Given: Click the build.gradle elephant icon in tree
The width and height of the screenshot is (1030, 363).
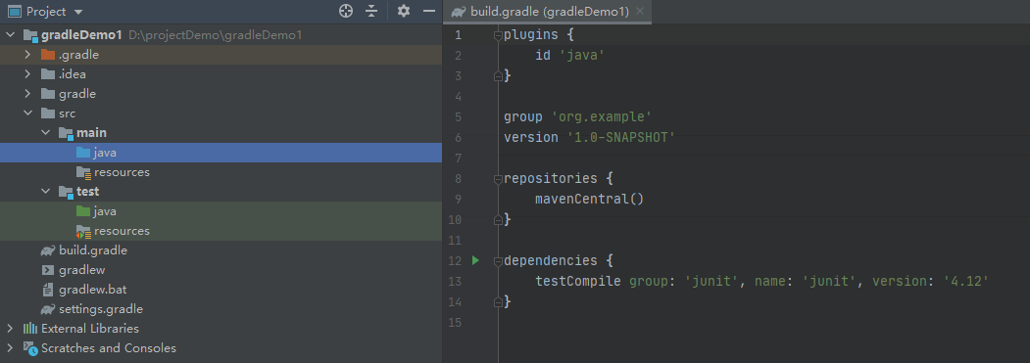Looking at the screenshot, I should 48,250.
